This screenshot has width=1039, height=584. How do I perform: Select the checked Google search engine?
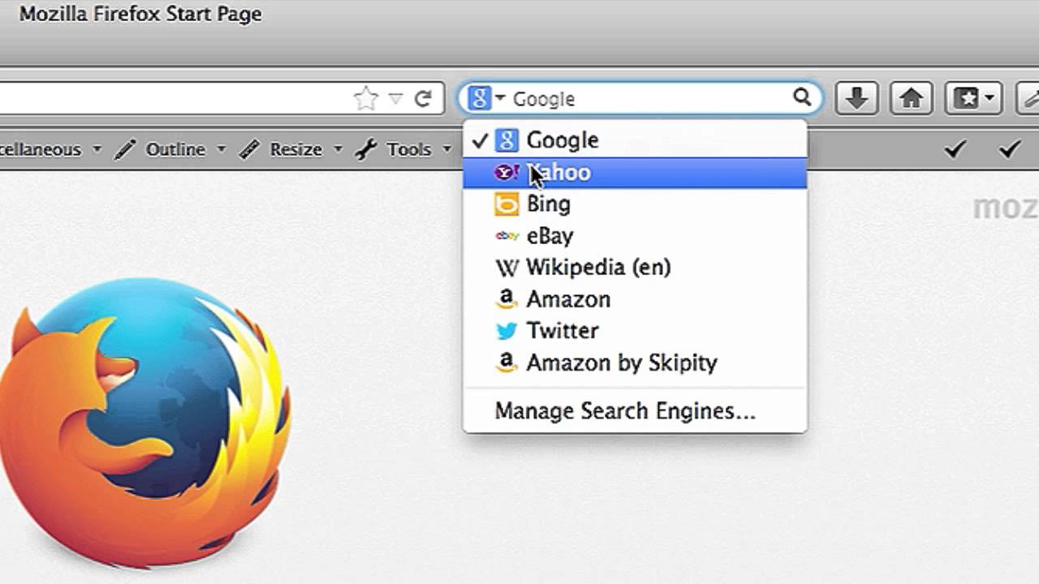635,140
